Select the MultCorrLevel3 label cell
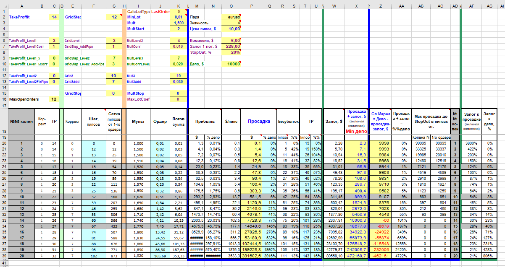505x267 pixels. [x=138, y=64]
